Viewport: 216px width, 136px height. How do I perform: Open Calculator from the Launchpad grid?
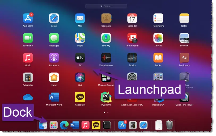[x=28, y=77]
